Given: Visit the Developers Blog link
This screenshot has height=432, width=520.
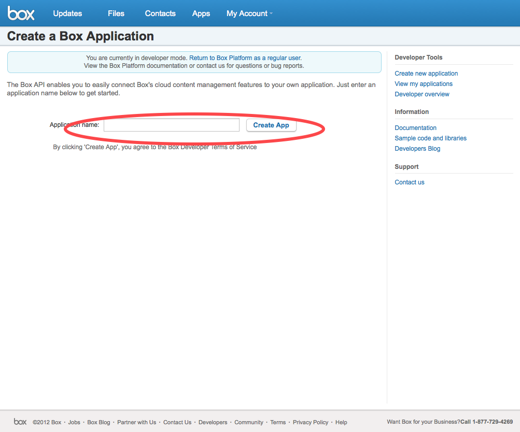Looking at the screenshot, I should (417, 149).
